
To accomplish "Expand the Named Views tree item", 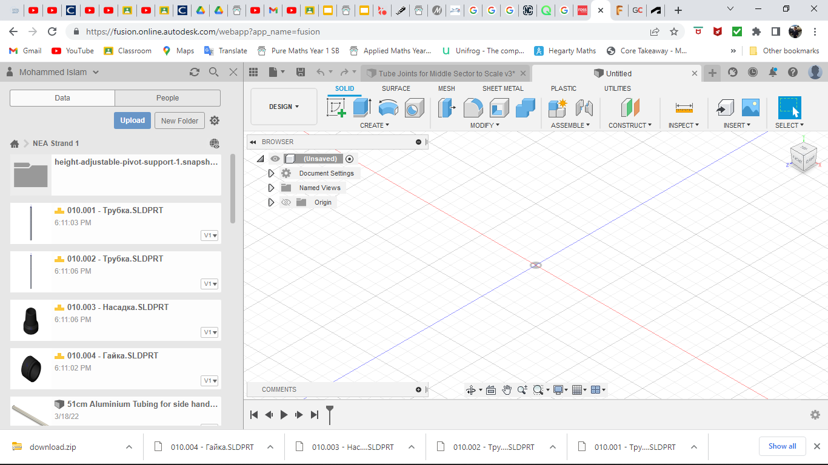I will 271,188.
